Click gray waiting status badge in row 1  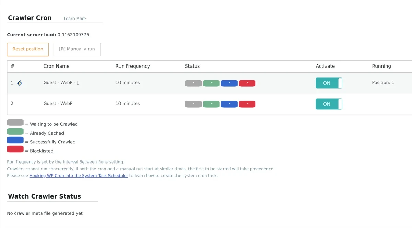193,83
